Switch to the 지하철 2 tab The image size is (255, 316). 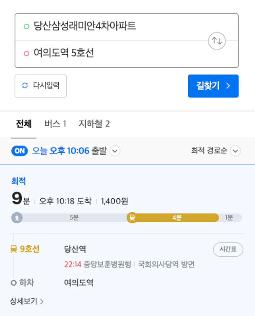point(94,124)
